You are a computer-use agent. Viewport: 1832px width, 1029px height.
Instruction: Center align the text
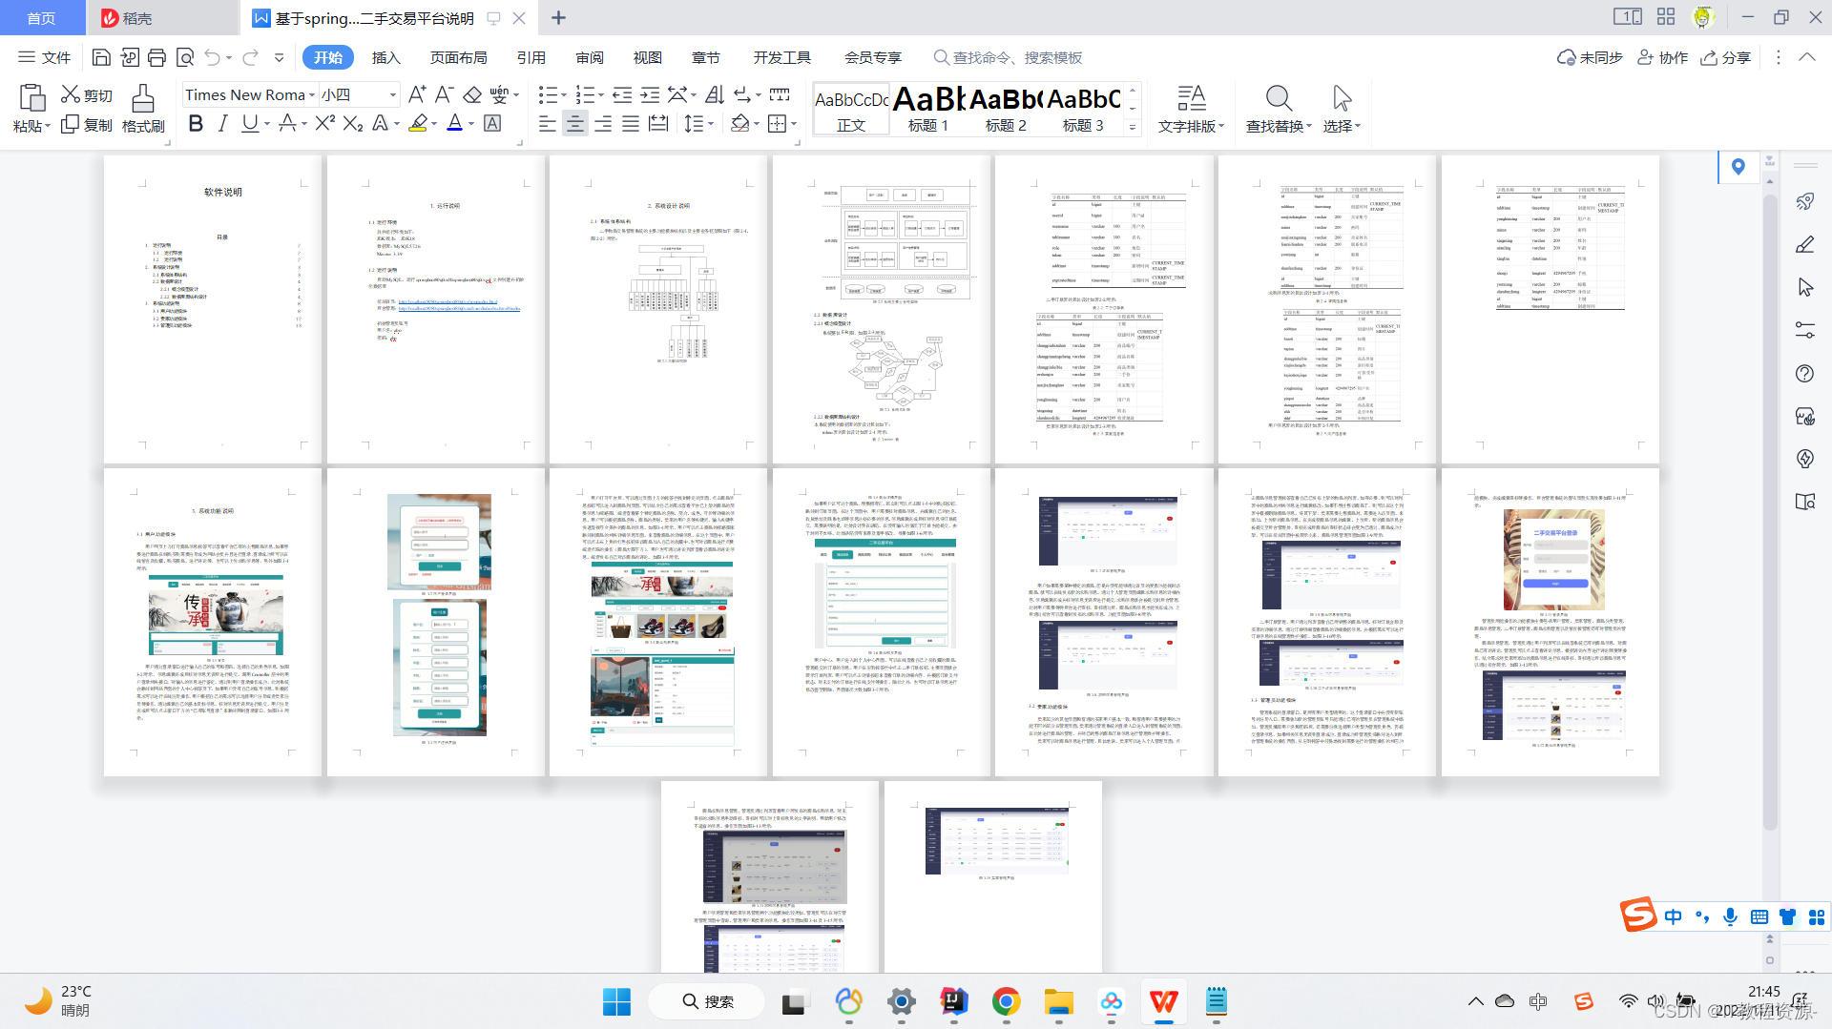[575, 124]
